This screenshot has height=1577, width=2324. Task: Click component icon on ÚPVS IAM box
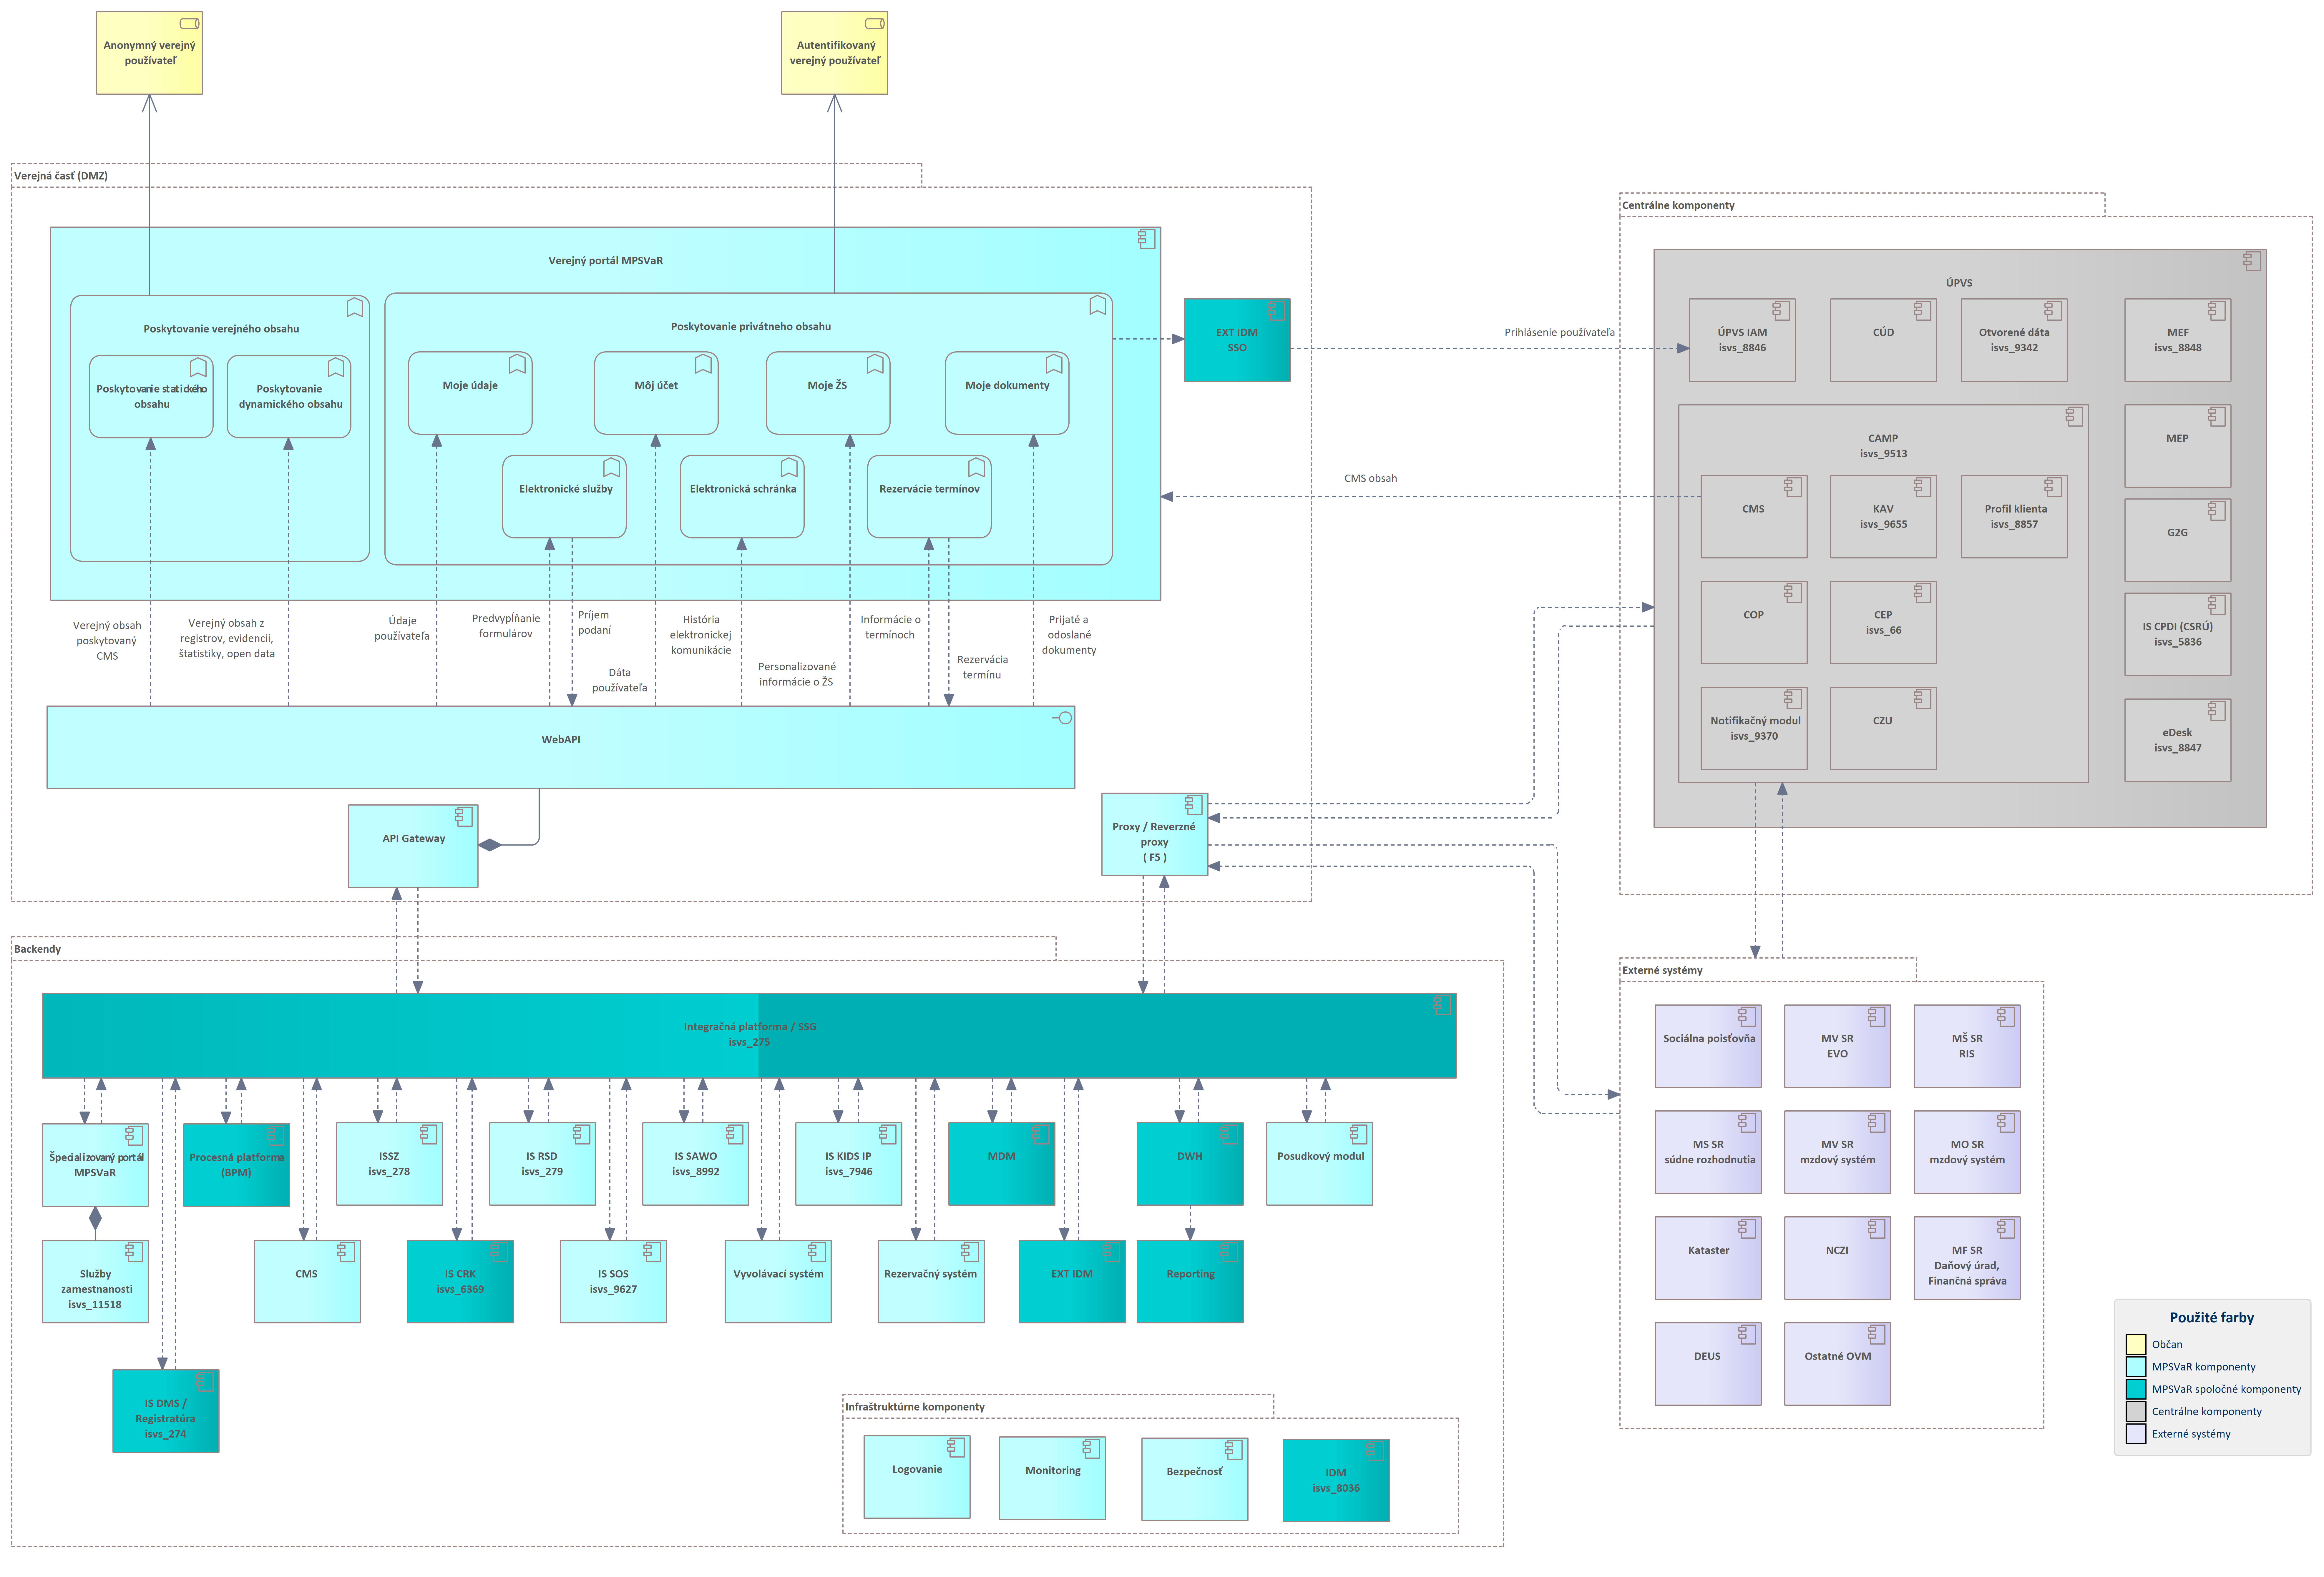pyautogui.click(x=1781, y=311)
